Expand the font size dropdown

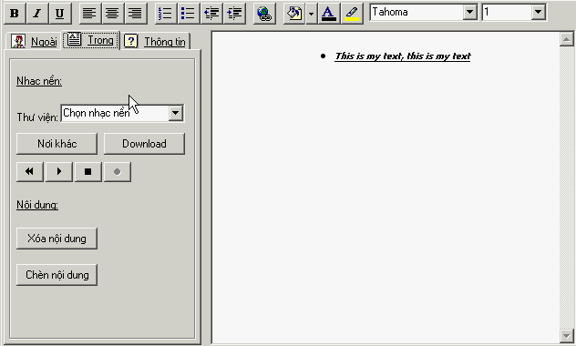click(x=538, y=12)
